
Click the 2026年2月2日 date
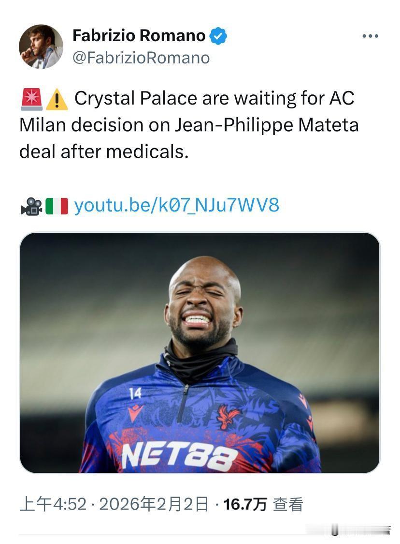click(x=154, y=504)
